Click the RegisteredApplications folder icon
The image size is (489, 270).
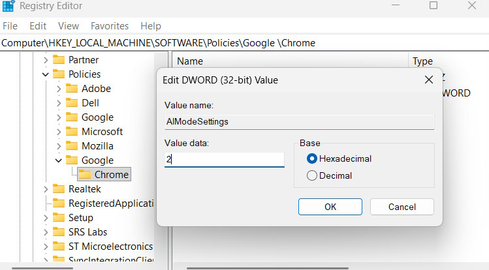tap(59, 203)
